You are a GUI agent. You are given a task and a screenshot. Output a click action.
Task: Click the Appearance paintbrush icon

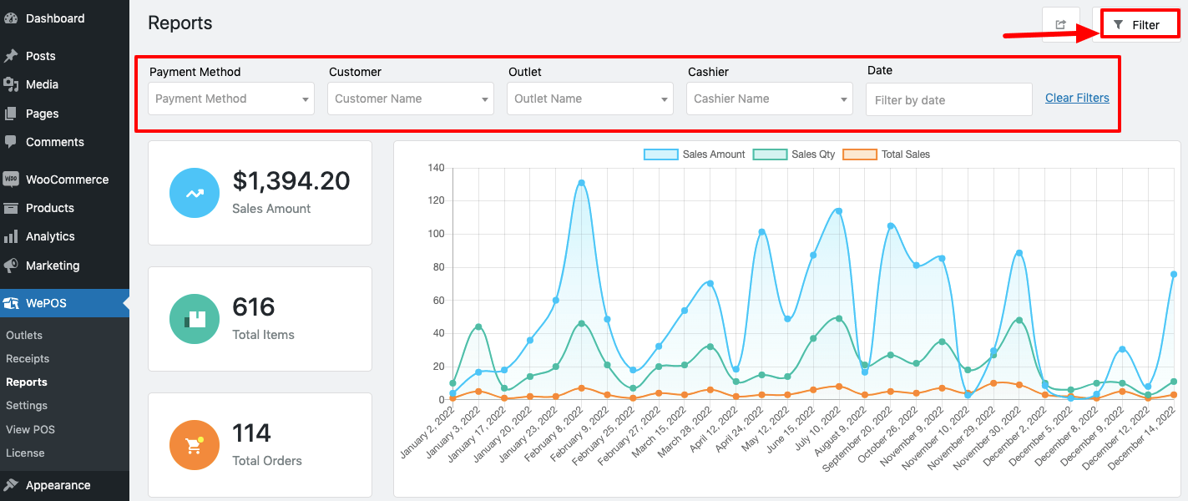click(x=11, y=485)
